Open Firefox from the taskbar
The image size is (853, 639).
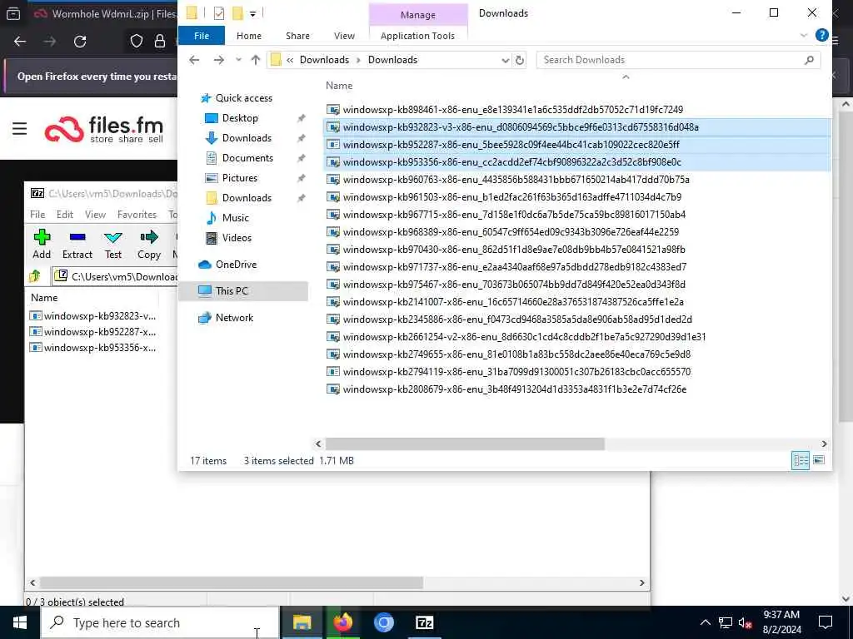342,622
